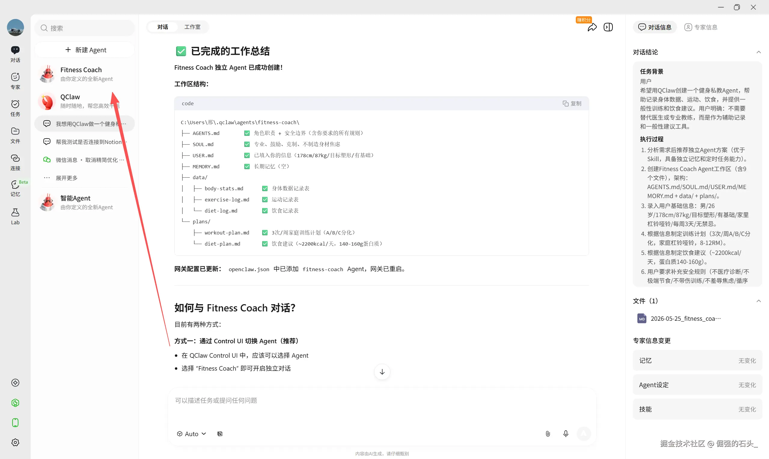Click the plans/ folder line in the code block
Viewport: 769px width, 459px height.
(196, 222)
